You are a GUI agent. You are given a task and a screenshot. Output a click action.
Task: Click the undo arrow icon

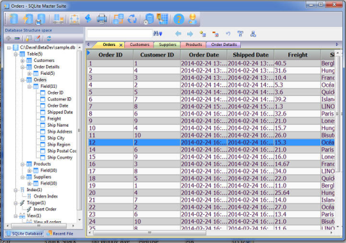(x=228, y=34)
